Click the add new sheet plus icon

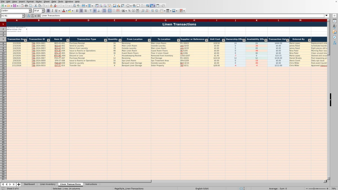(x=19, y=184)
